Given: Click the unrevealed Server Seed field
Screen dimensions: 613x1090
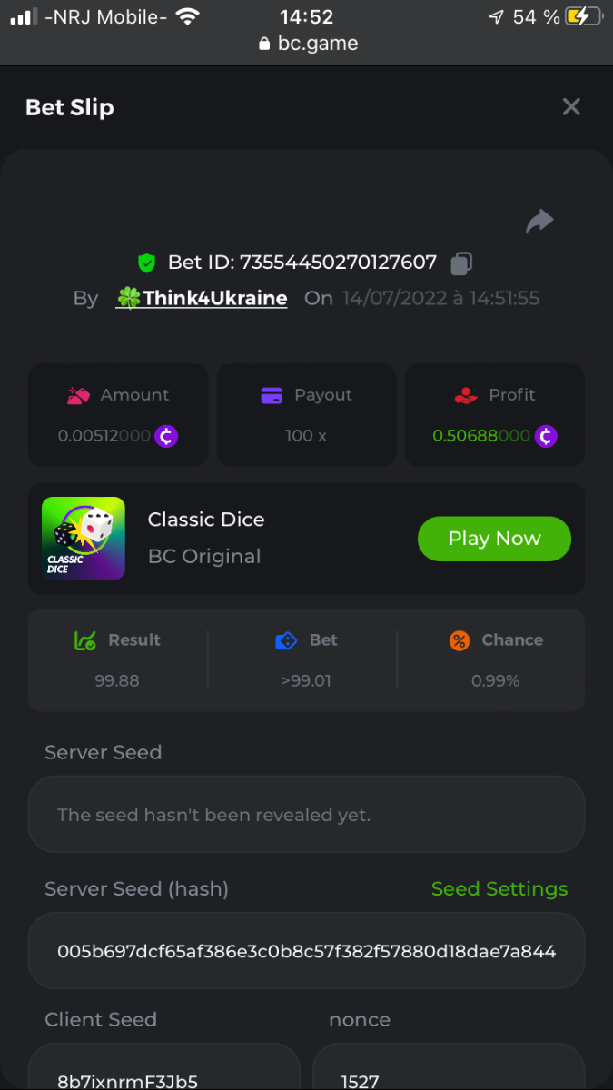Looking at the screenshot, I should pos(306,815).
